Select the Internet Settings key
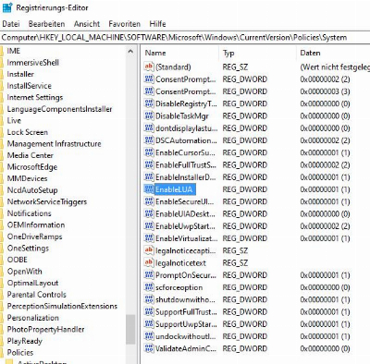This screenshot has height=364, width=370. (35, 97)
